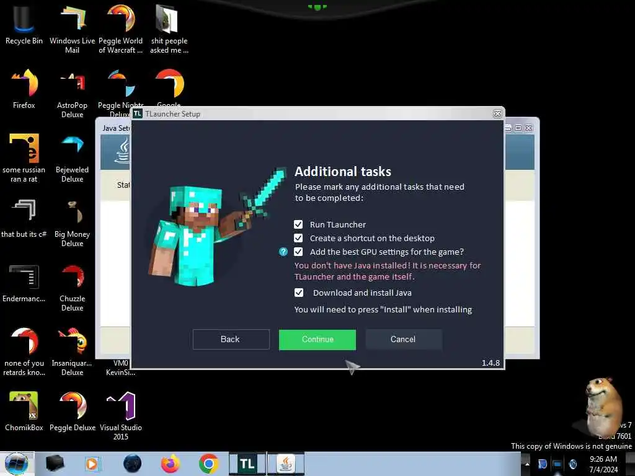Select Peggle Deluxe desktop icon

pyautogui.click(x=72, y=412)
